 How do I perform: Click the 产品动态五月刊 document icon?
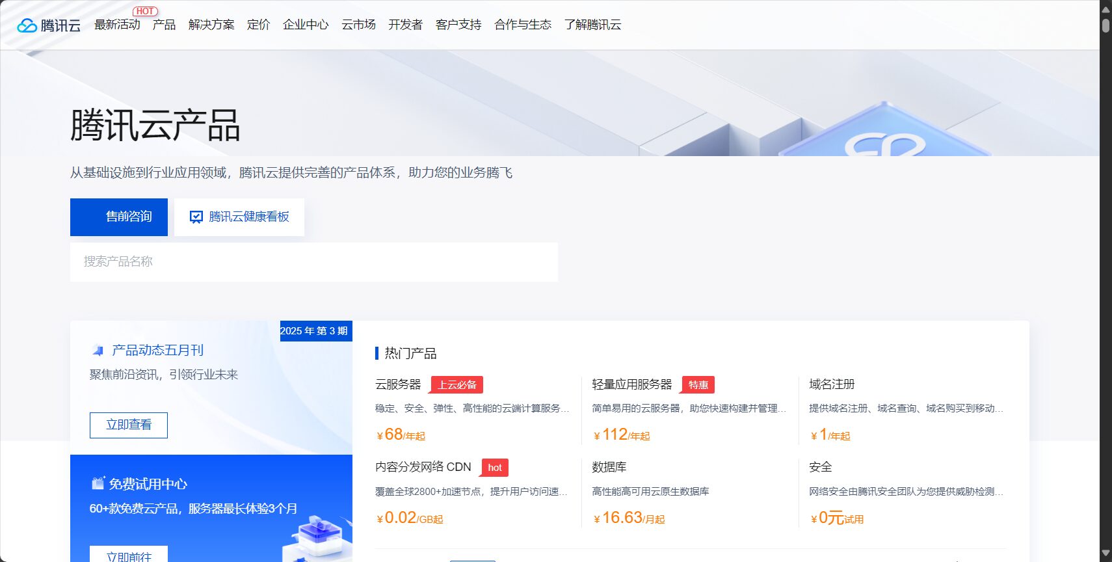point(98,351)
